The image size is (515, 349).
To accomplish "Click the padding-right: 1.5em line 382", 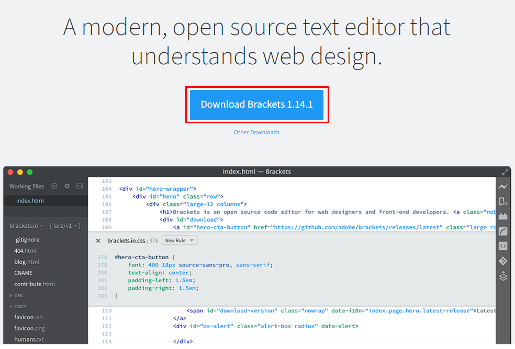I will 163,288.
